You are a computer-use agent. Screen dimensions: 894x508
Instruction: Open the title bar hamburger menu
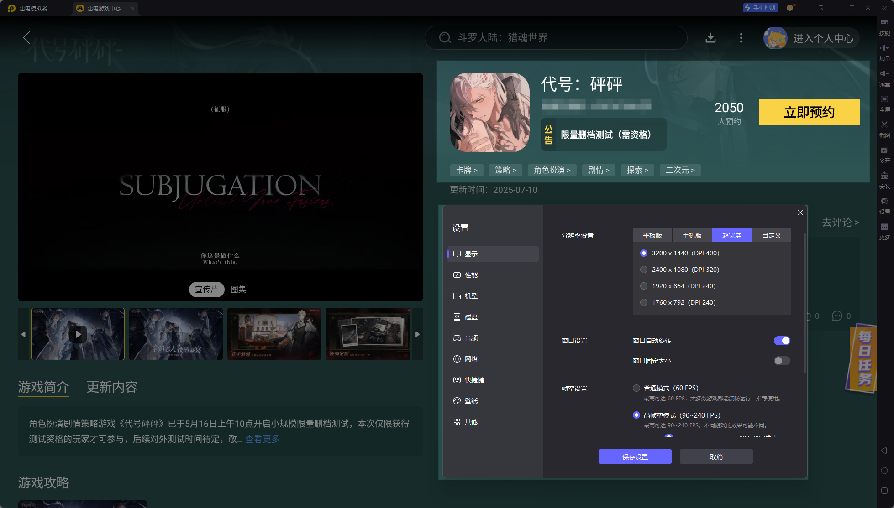(x=805, y=8)
